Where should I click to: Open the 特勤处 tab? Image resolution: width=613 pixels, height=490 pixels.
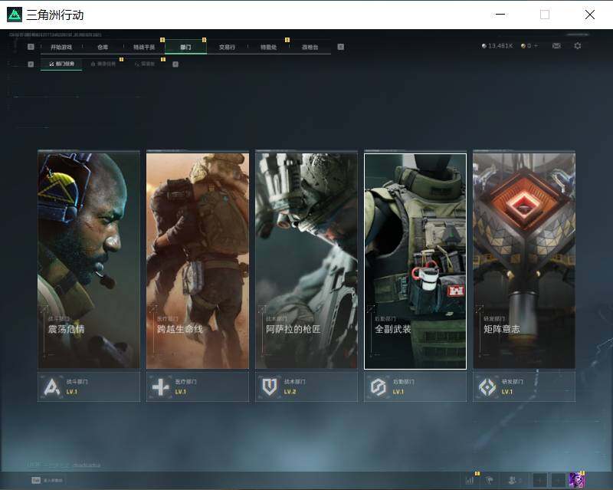pos(269,47)
